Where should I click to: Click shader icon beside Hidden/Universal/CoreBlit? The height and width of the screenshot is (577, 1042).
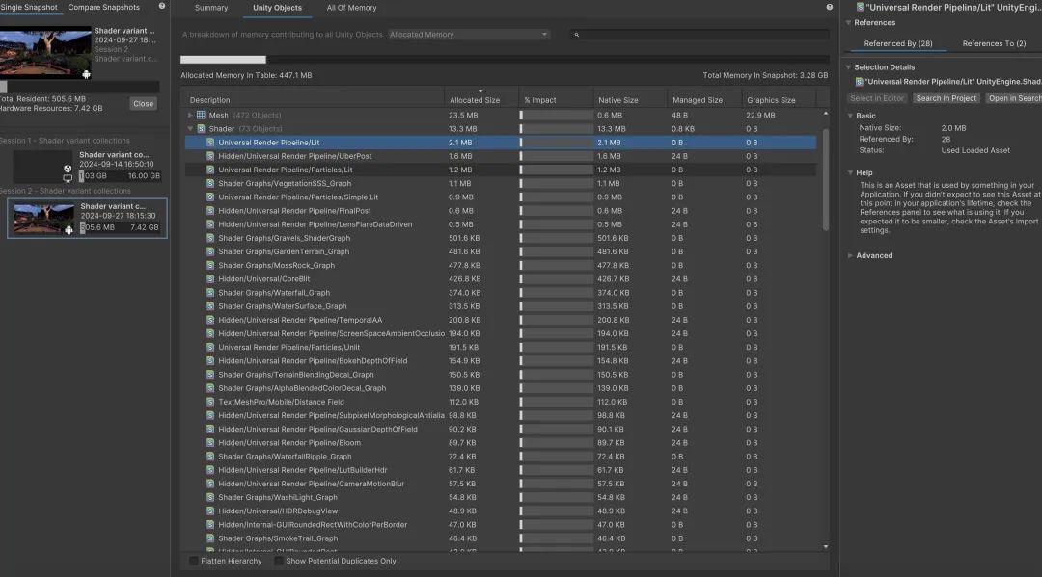tap(210, 279)
